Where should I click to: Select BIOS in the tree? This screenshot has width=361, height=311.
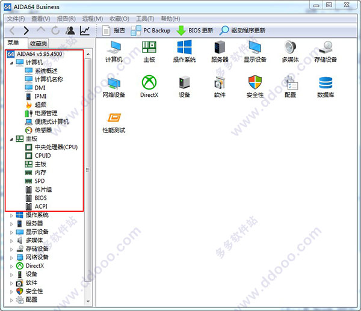tap(36, 198)
